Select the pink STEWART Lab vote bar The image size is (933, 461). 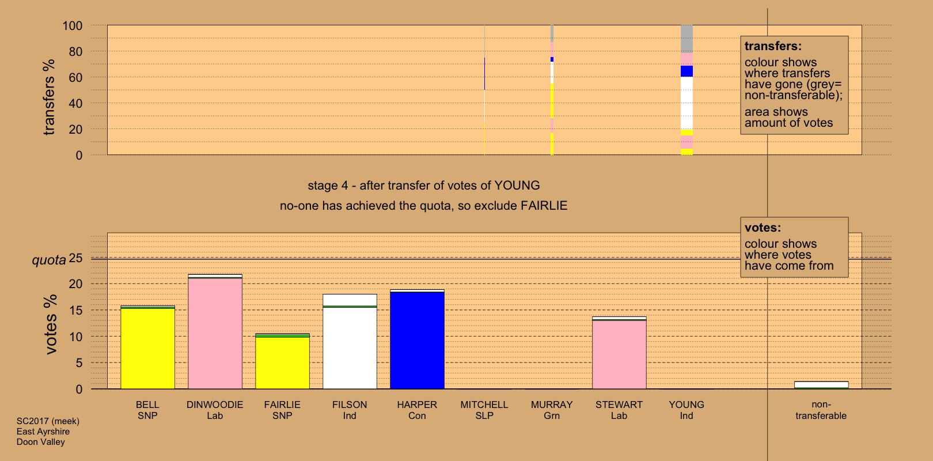coord(619,354)
